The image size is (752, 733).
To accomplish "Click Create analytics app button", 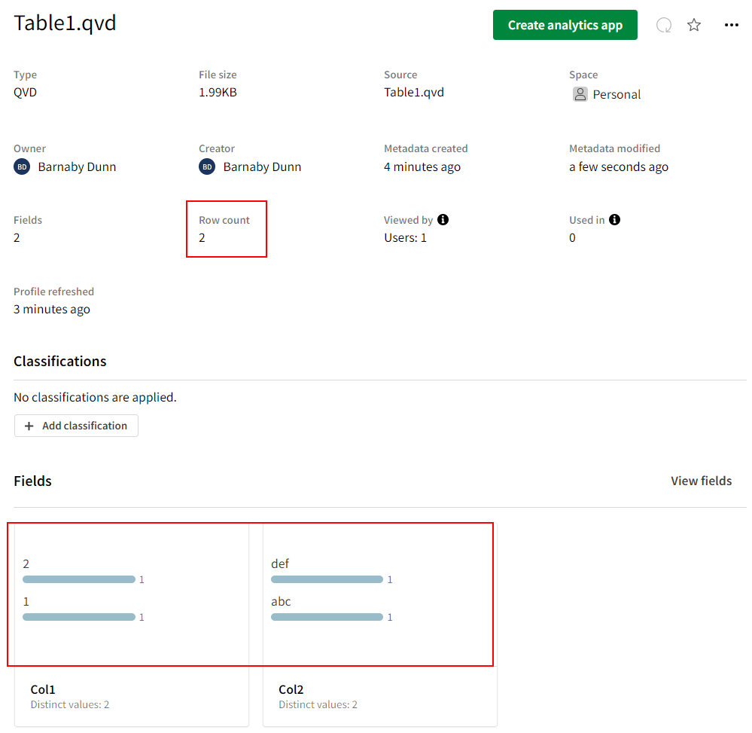I will click(565, 25).
